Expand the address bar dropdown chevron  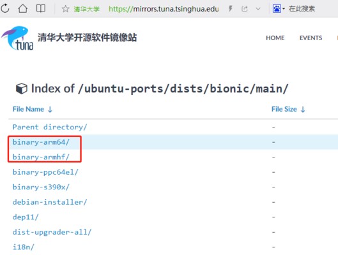[x=257, y=9]
